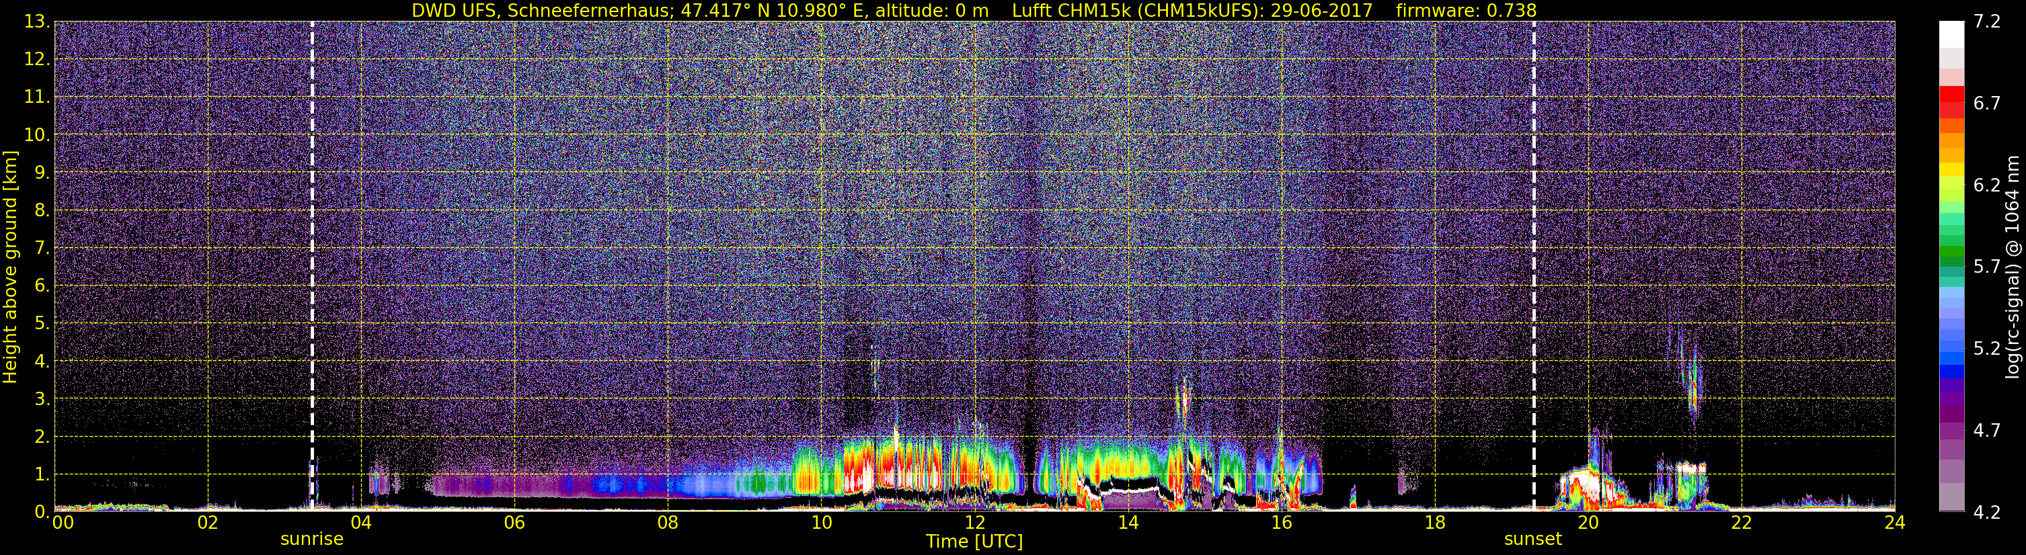The image size is (2026, 555).
Task: Click the red colorbar swatch near 6.7
Action: click(x=1952, y=94)
